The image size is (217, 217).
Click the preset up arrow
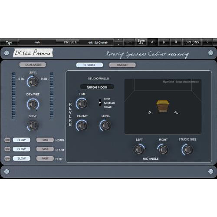tap(118, 40)
